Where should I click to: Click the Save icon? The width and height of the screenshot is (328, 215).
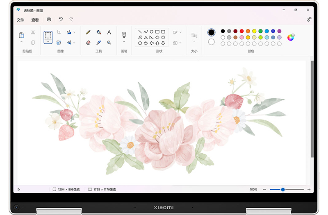click(x=49, y=20)
